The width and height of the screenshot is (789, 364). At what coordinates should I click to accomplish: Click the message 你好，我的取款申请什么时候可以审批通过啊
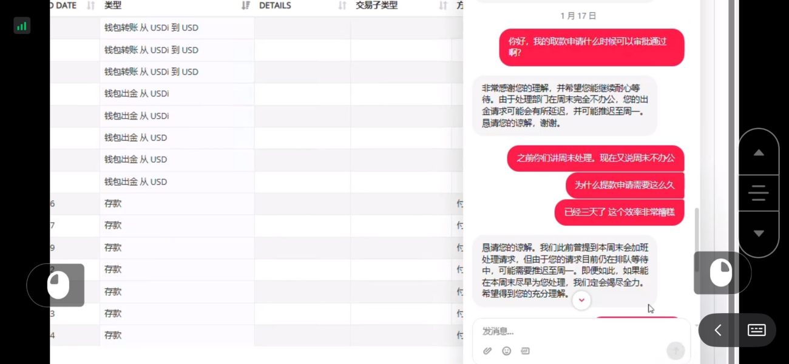point(592,47)
